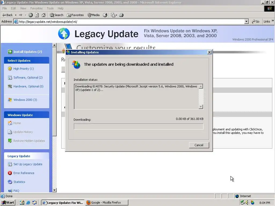
Task: Click the sidebar scroll down arrow
Action: click(x=54, y=190)
